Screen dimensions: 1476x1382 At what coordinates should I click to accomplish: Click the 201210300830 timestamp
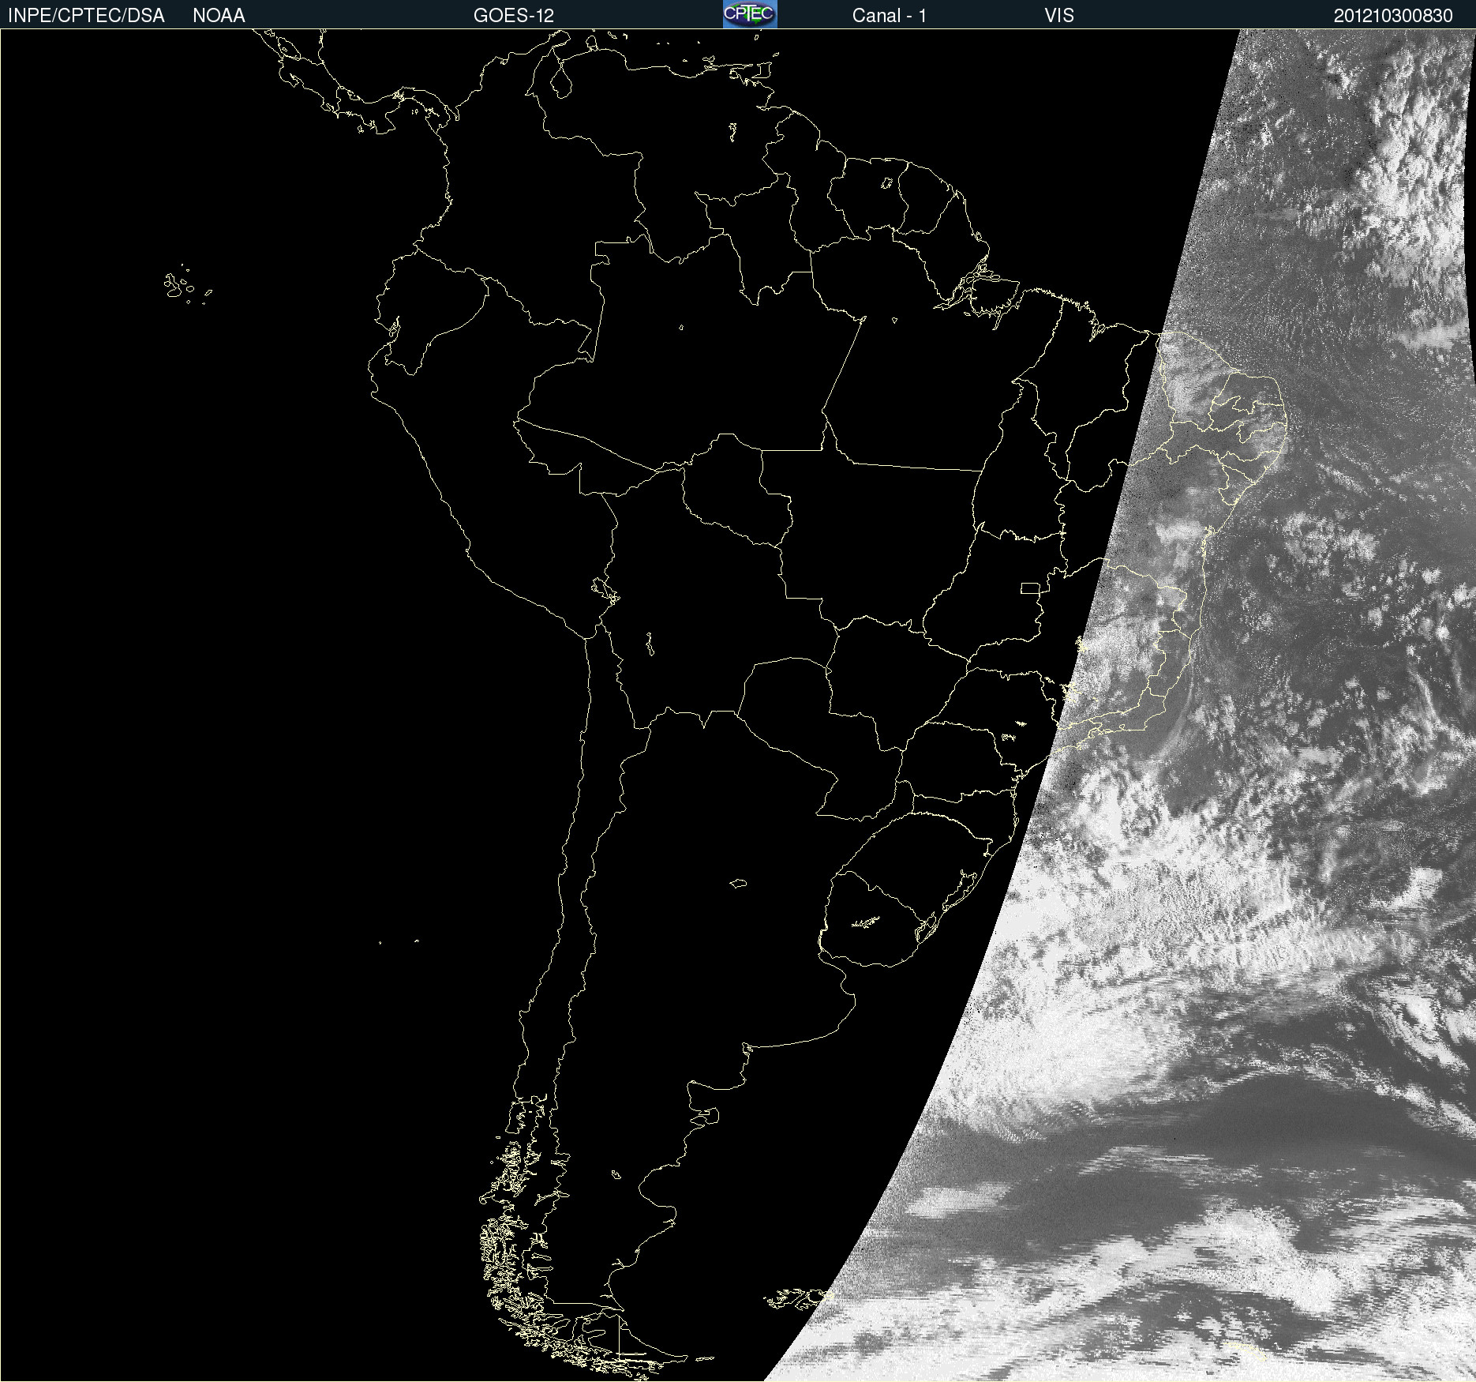1393,16
